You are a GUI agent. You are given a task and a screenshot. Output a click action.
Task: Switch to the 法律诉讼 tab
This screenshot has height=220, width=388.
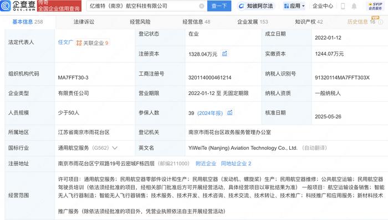tap(84, 22)
